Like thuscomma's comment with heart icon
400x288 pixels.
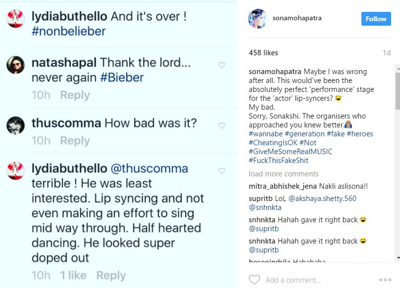[x=222, y=124]
